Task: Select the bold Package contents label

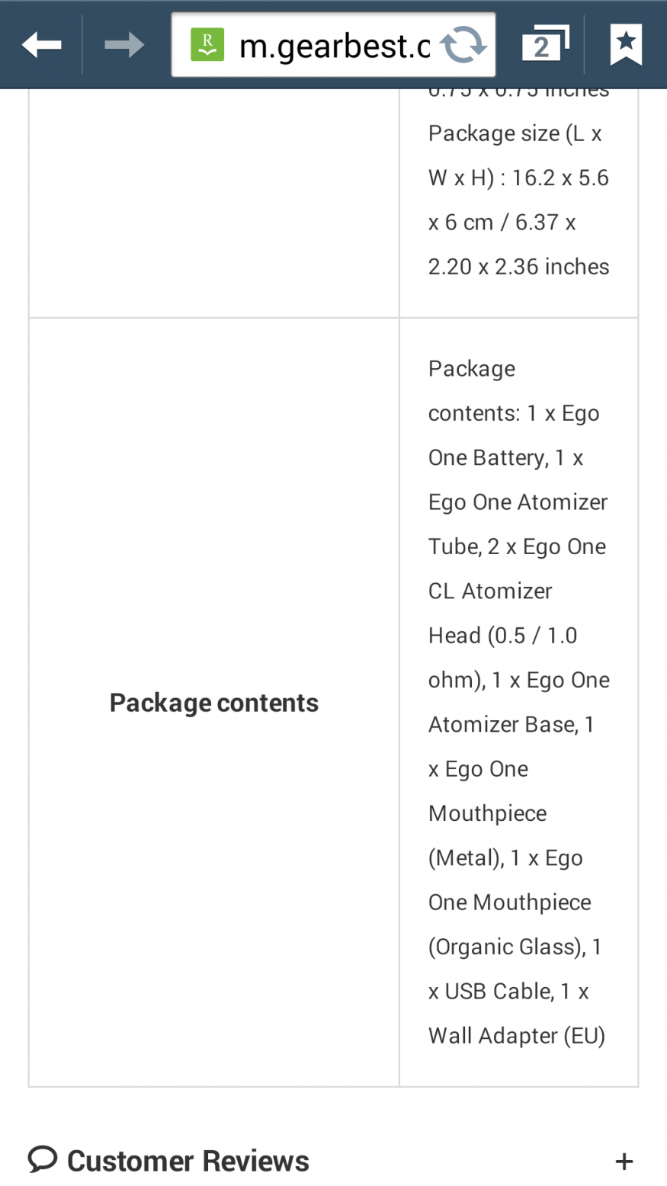Action: coord(214,703)
